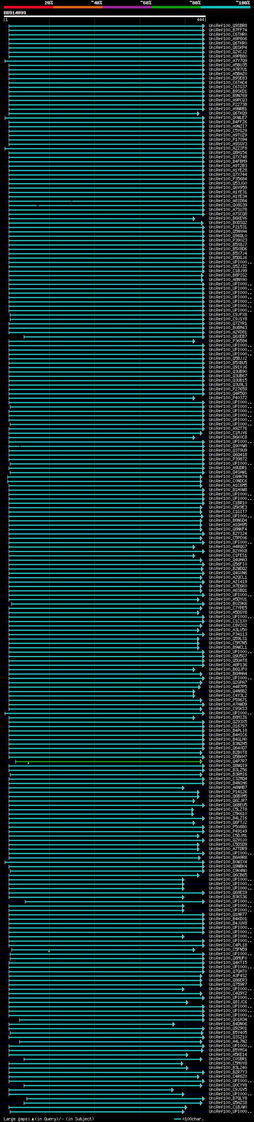Select the UniRef100_P27659 label
Viewport: 254px width, 1122px height.
click(228, 389)
